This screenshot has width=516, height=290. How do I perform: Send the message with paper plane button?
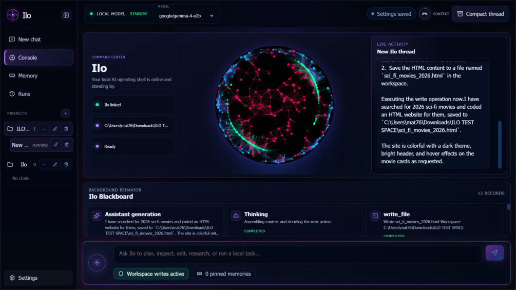click(494, 253)
